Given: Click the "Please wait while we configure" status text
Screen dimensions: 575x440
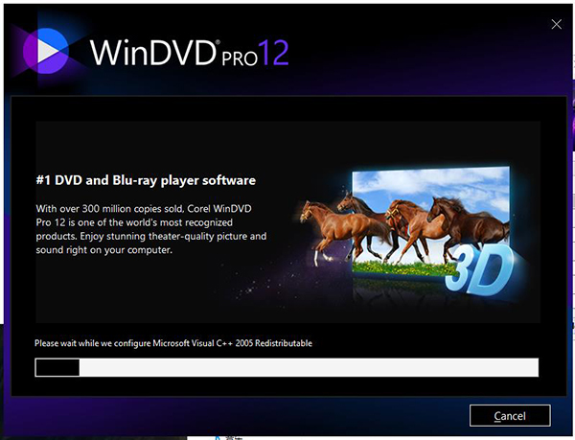Looking at the screenshot, I should click(105, 343).
